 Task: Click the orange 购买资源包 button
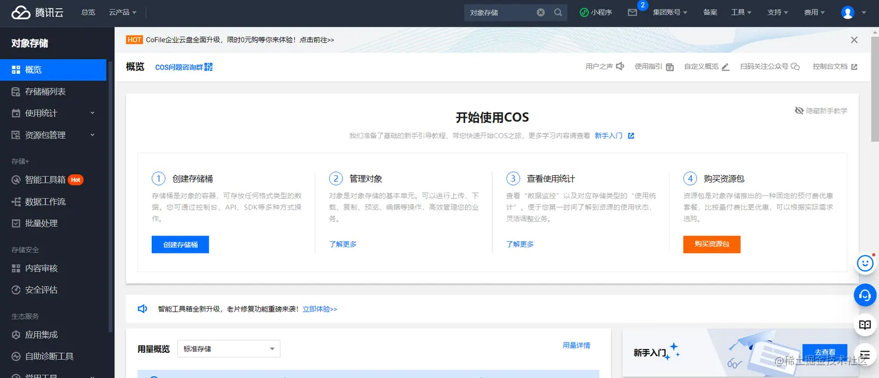tap(712, 244)
